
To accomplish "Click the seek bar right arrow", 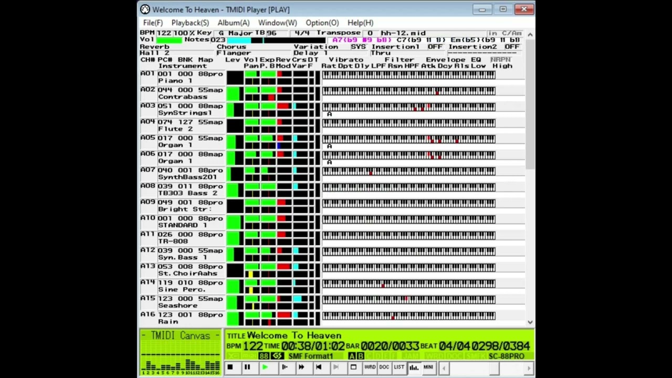I will pyautogui.click(x=529, y=368).
